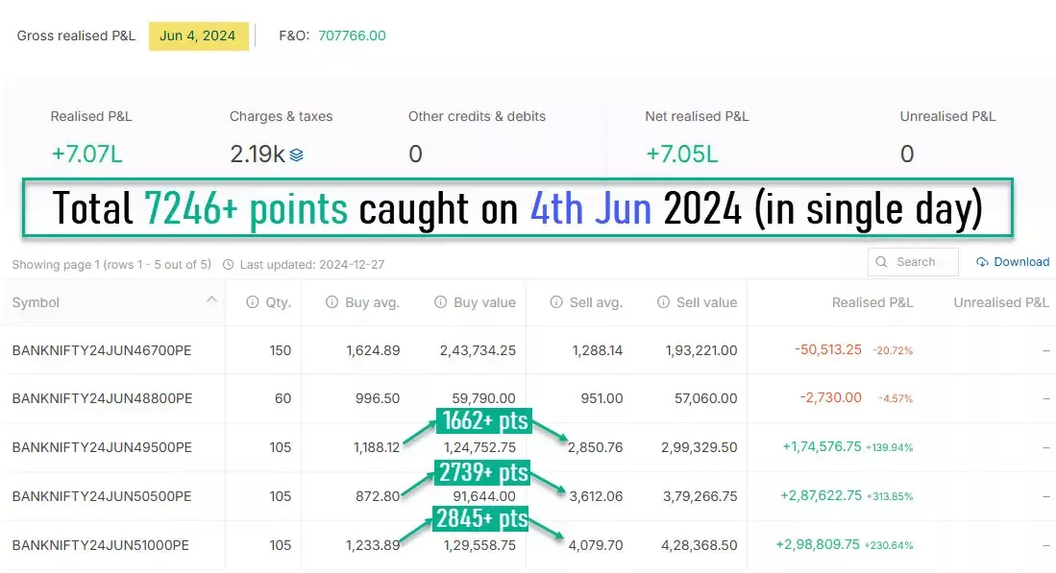Click info icon next to Buy avg.
This screenshot has height=573, width=1056.
(x=332, y=302)
